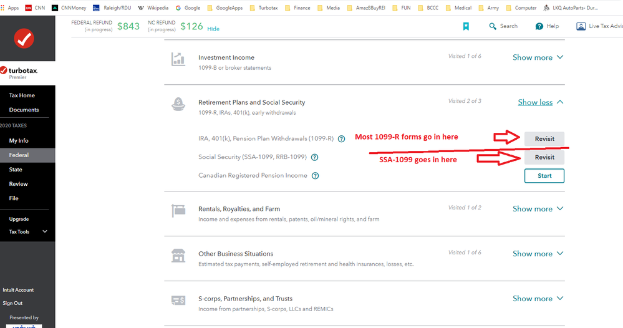This screenshot has height=328, width=623.
Task: Click Other Business Situations heading
Action: [236, 254]
